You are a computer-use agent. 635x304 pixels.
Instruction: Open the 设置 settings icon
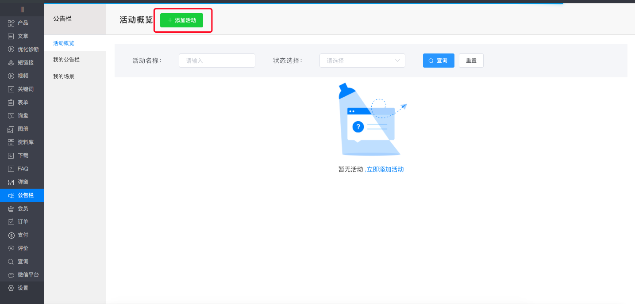click(19, 288)
